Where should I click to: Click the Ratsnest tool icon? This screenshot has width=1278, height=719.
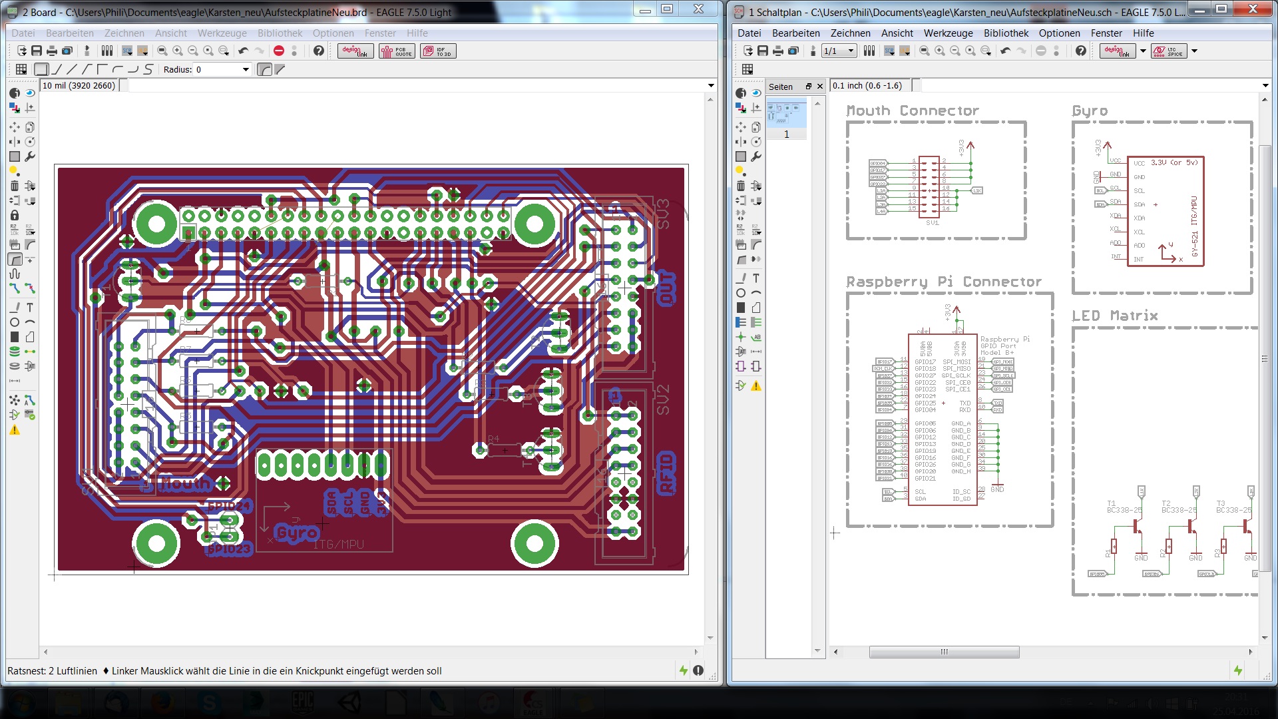(15, 400)
